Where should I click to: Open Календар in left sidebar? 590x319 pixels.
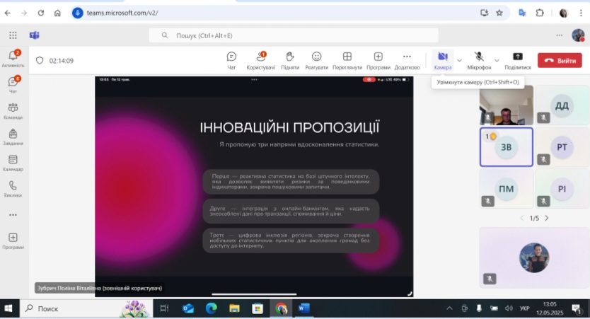tap(13, 163)
